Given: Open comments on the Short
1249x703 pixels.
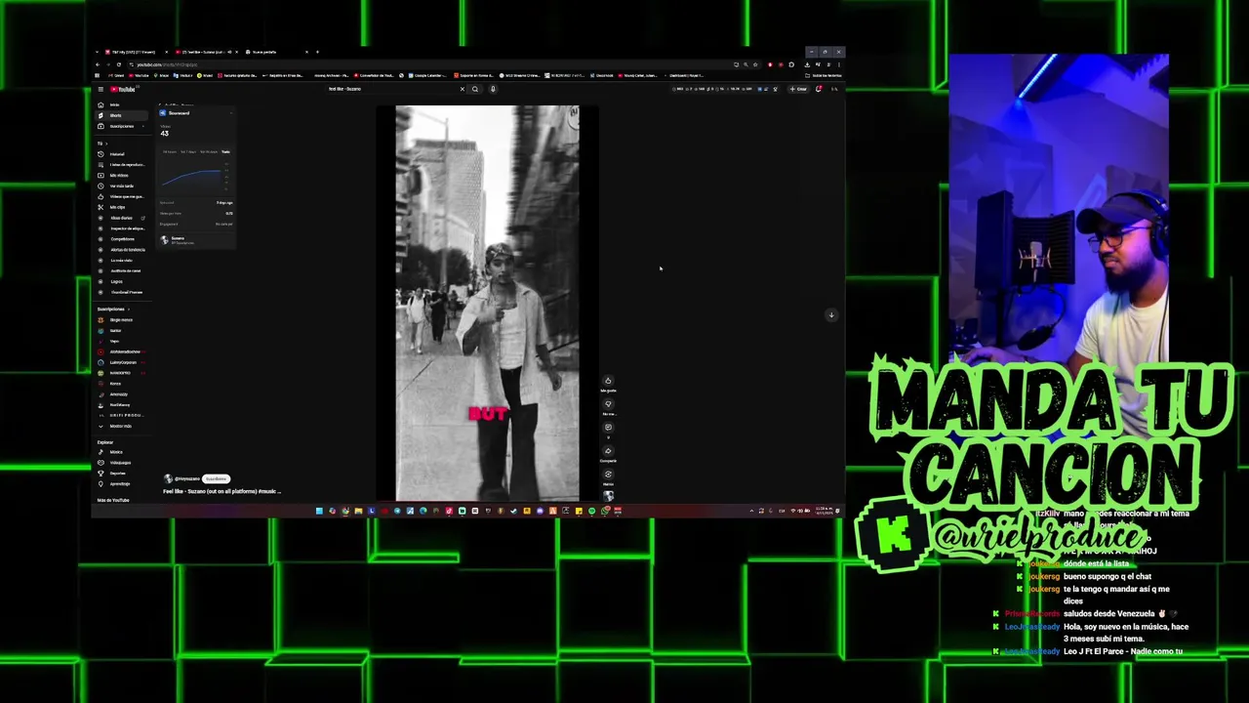Looking at the screenshot, I should point(608,428).
